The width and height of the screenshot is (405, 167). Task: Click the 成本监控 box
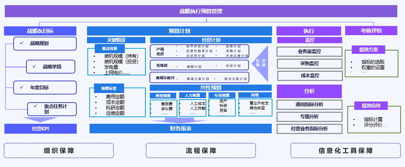310,75
